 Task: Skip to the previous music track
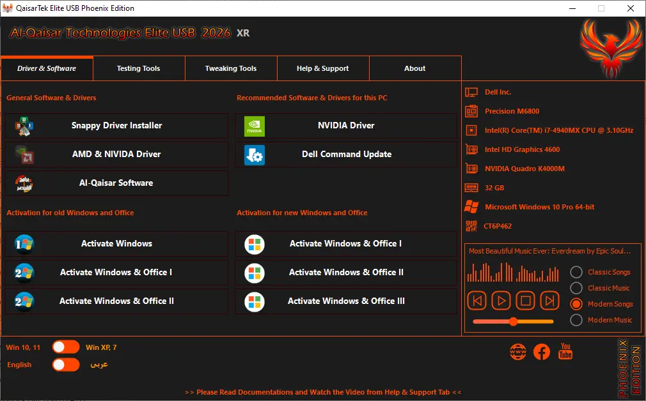(x=477, y=301)
